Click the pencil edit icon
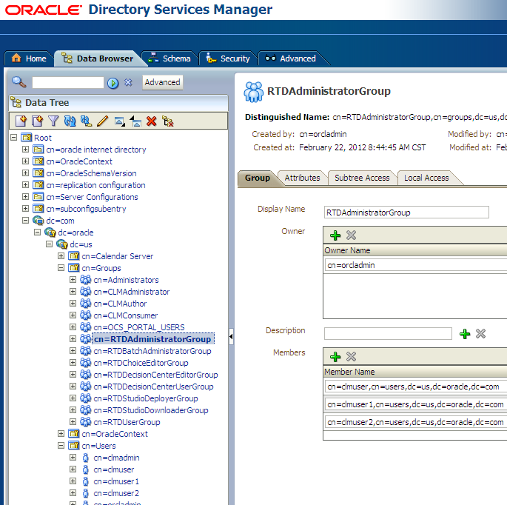 [x=103, y=121]
